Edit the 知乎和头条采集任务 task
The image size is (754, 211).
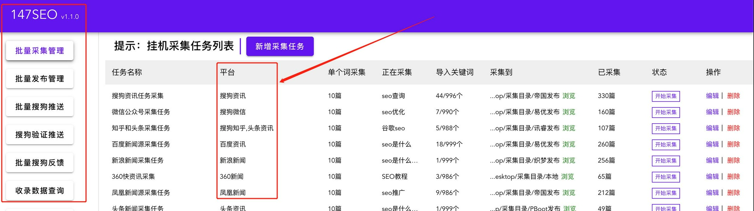point(712,128)
